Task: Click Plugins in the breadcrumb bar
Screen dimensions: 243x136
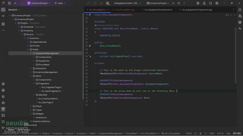Action: [x=46, y=133]
